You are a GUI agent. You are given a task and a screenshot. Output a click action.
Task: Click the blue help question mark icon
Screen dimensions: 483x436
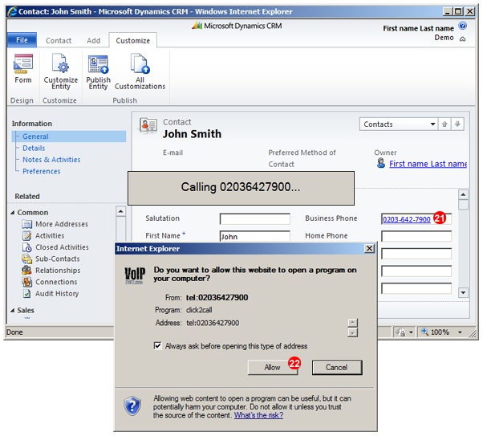(x=463, y=27)
